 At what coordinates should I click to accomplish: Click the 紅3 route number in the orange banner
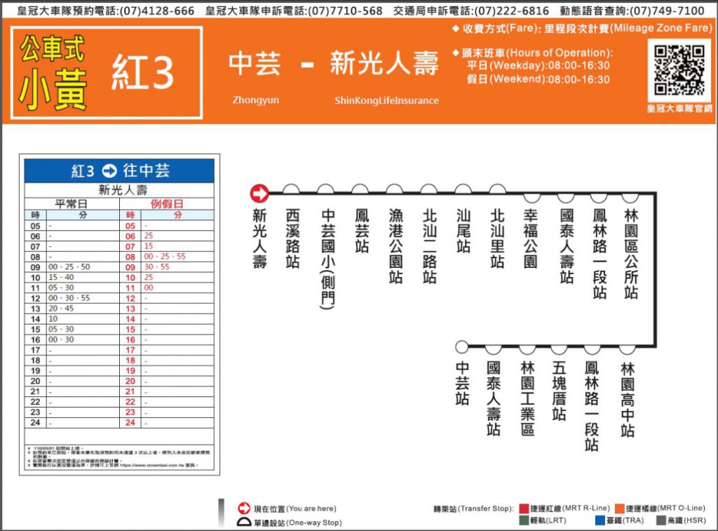(142, 73)
